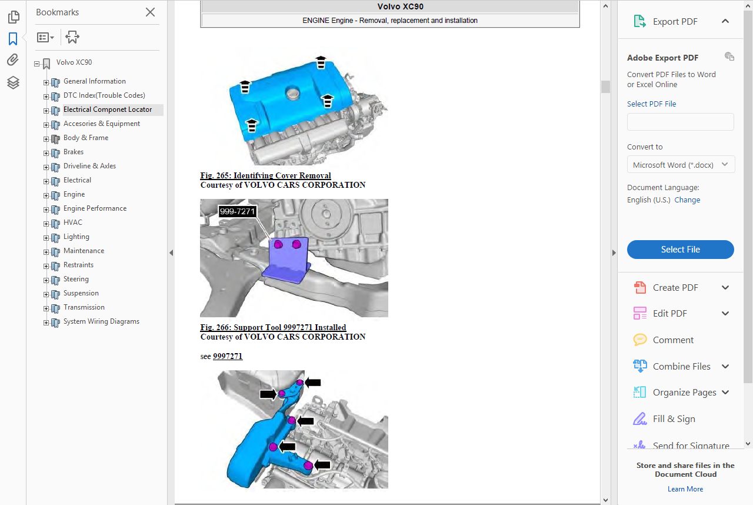
Task: Click the add new bookmark icon
Action: click(72, 38)
